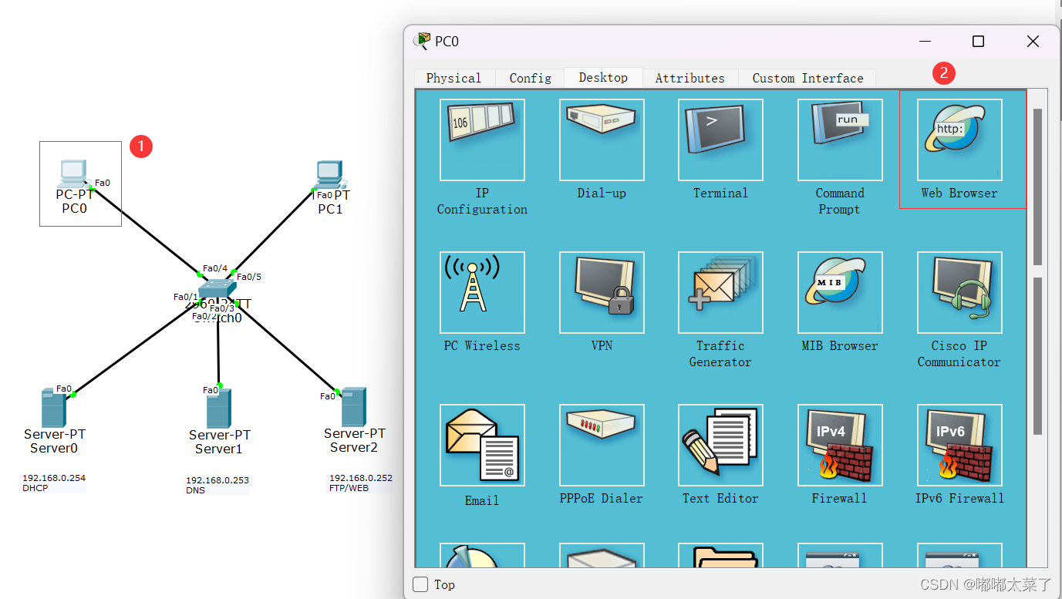Screen dimensions: 1062x599
Task: Click the 192.168.0.252 FTP/WEB note
Action: coord(361,483)
